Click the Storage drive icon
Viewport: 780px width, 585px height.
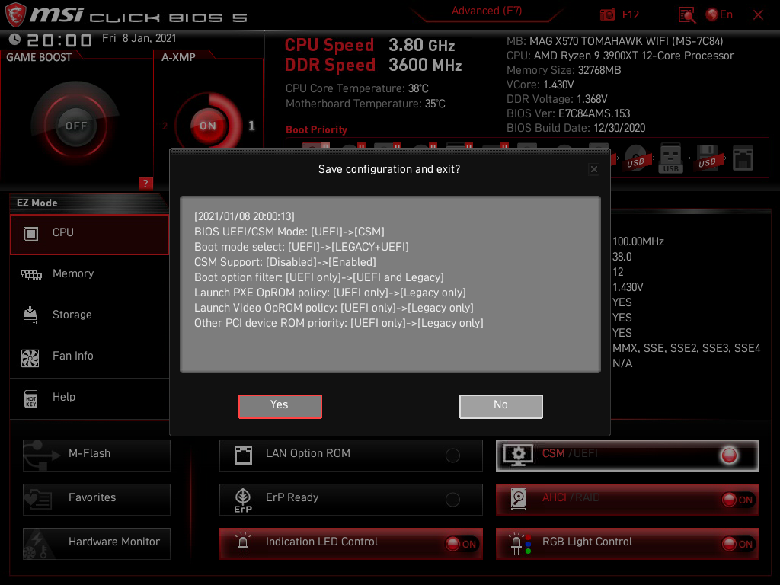pos(30,315)
